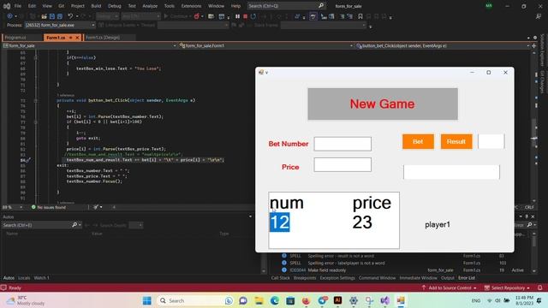Viewport: 548px width, 308px height.
Task: Open the File menu
Action: (x=17, y=6)
